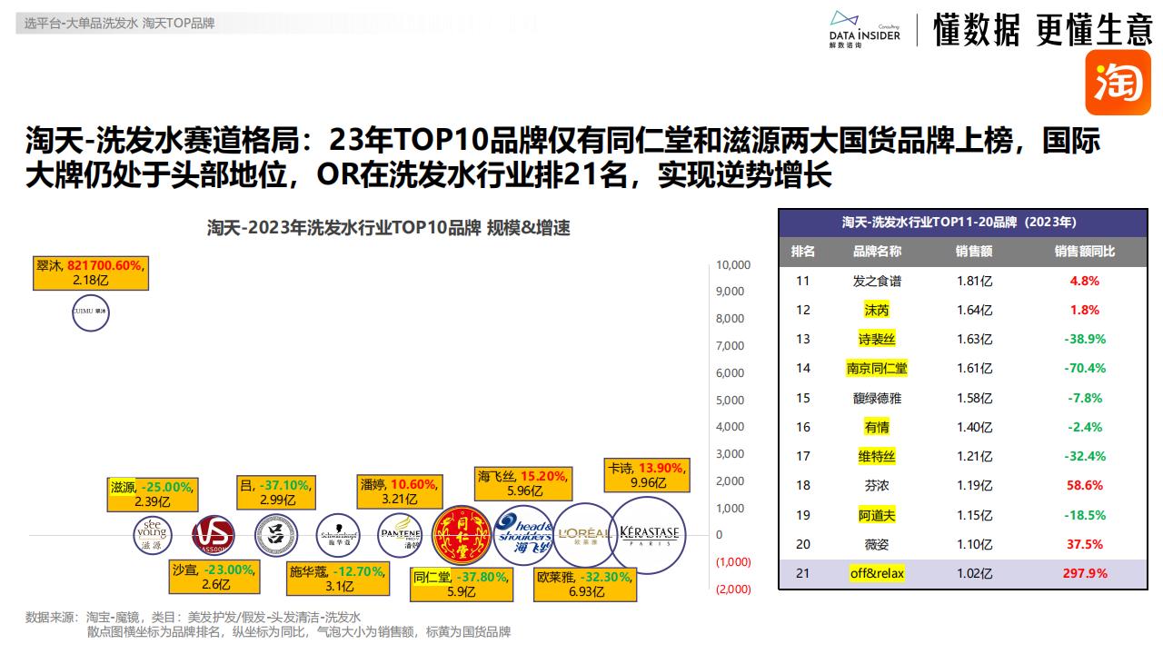Screen dimensions: 1163x654
Task: Select the -70.4% growth value
Action: click(x=1085, y=368)
